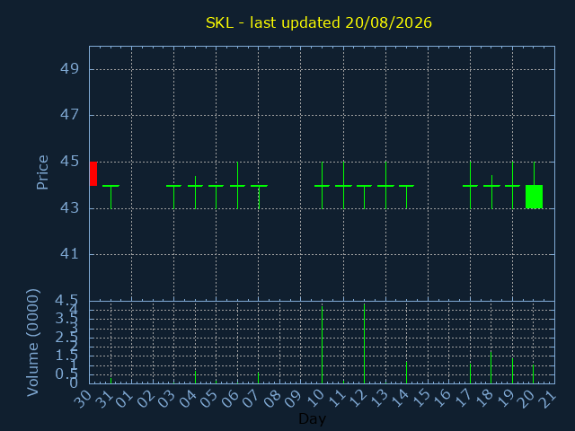Viewport: 575px width, 431px height.
Task: Click the day axis label 18
Action: 484,399
